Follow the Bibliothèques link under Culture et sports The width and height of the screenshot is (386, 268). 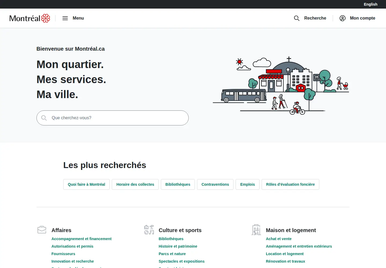[171, 239]
